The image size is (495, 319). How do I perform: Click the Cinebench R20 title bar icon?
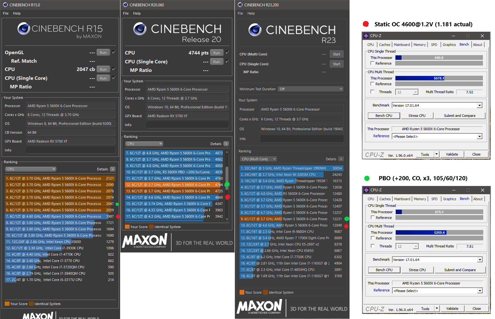pos(125,5)
